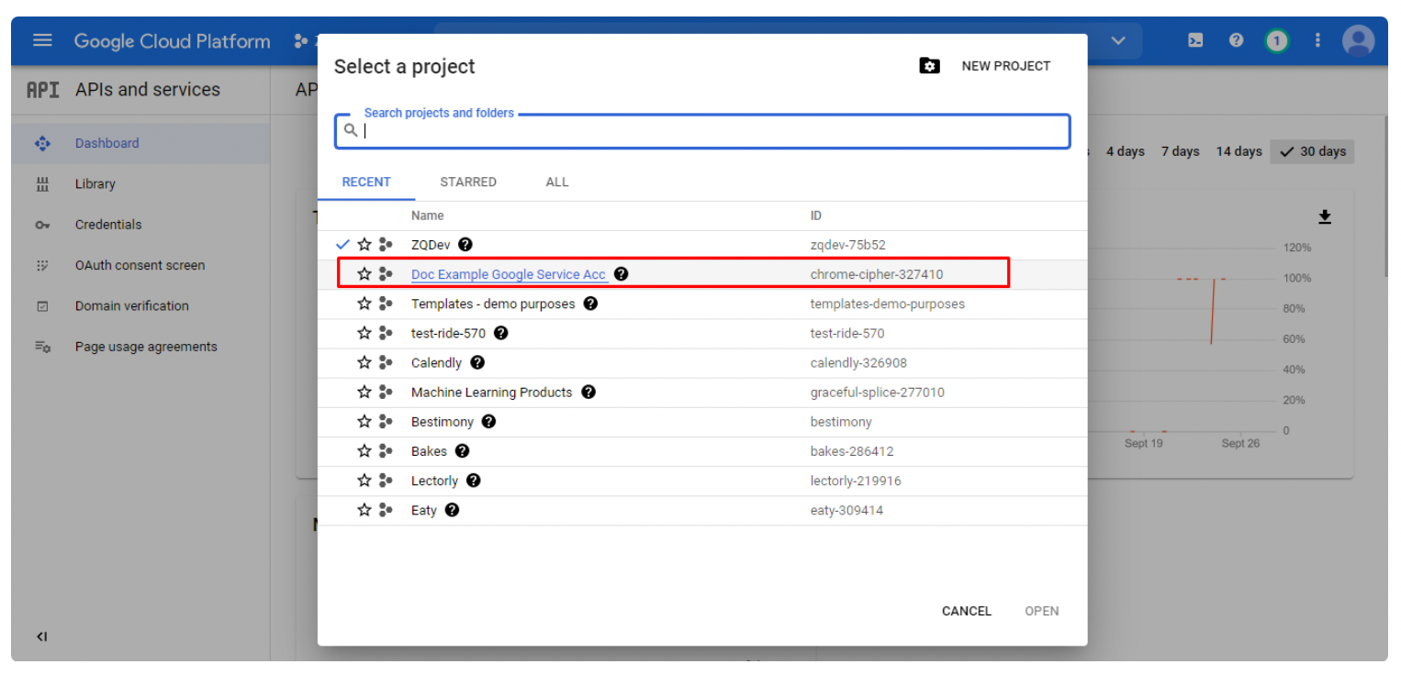The height and width of the screenshot is (675, 1401).
Task: Switch to the ALL projects tab
Action: click(x=557, y=182)
